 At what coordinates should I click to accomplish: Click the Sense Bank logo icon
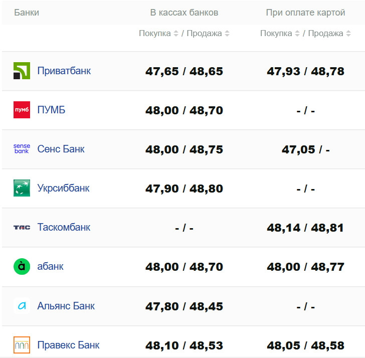(x=22, y=149)
